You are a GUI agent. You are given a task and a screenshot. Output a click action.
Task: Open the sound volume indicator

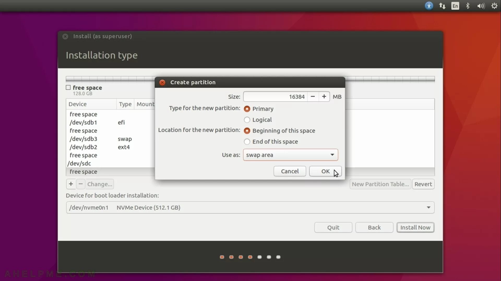point(481,6)
